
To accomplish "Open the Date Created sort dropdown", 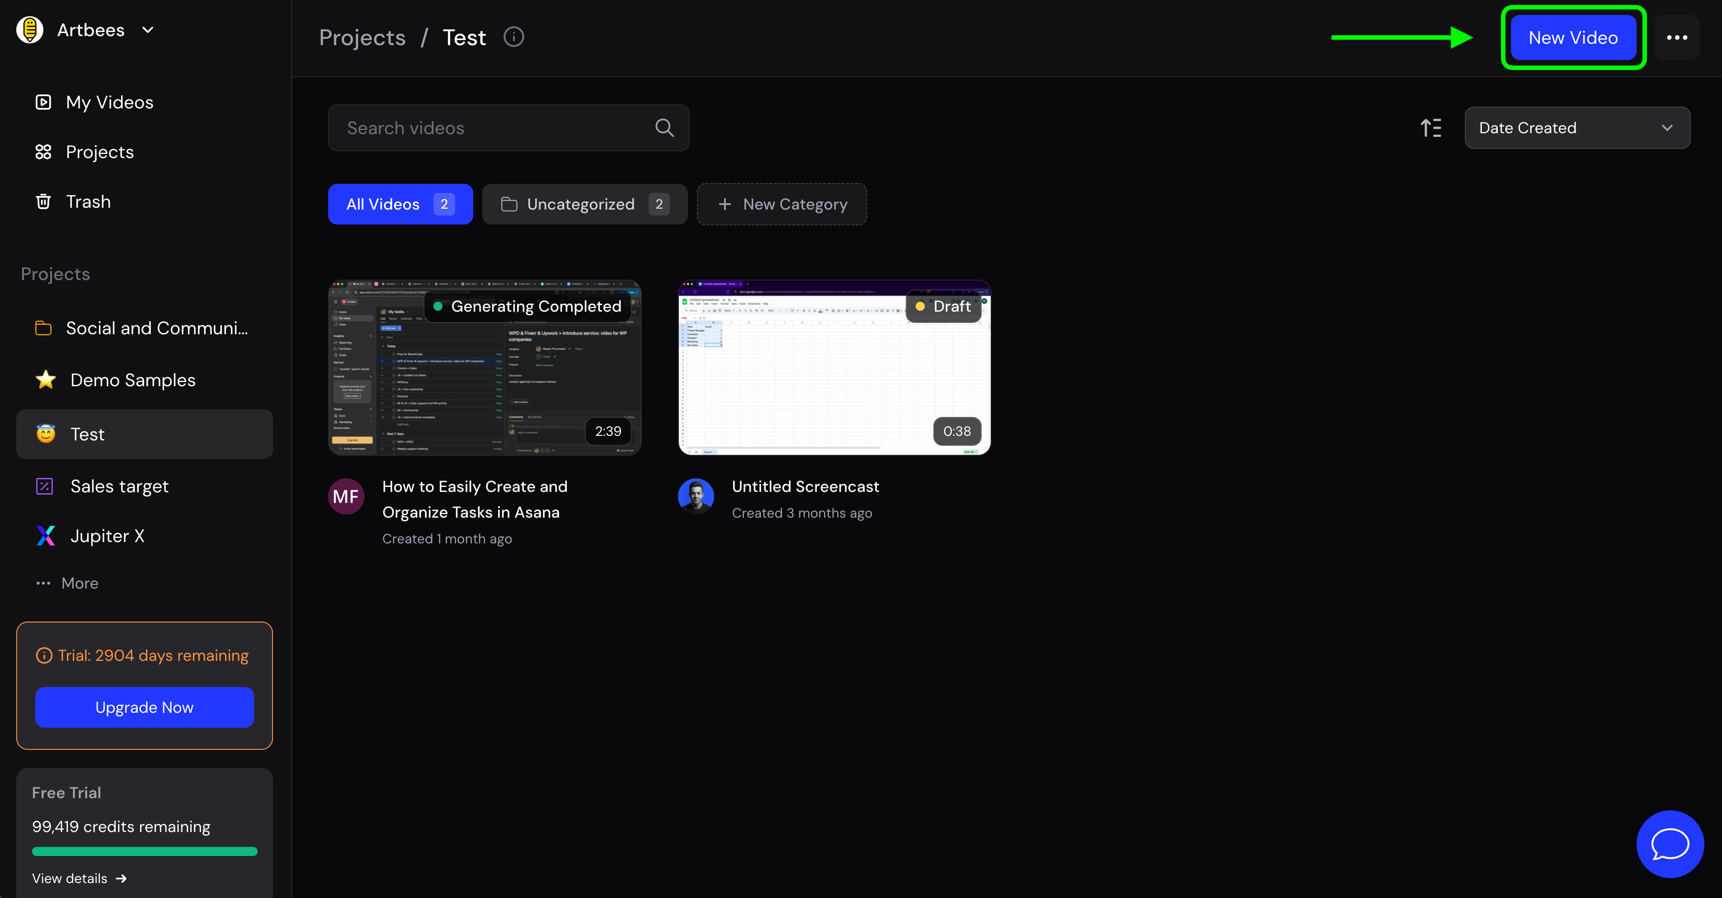I will 1577,128.
